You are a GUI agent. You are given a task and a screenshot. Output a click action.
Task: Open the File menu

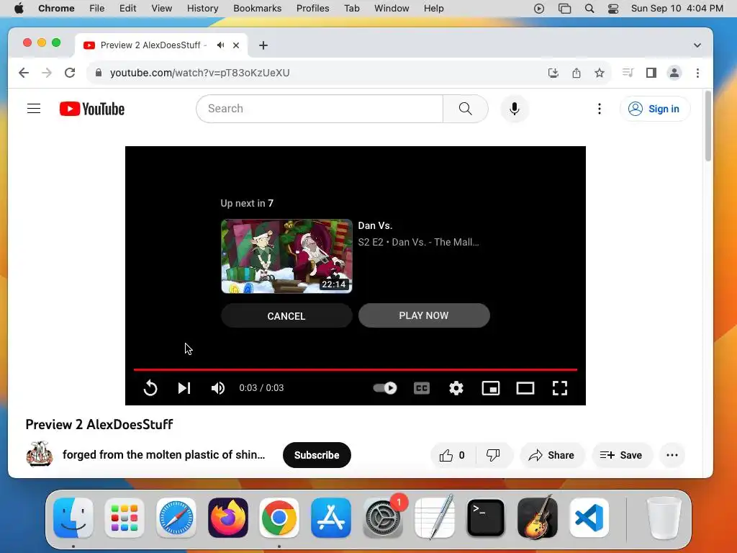click(x=97, y=9)
